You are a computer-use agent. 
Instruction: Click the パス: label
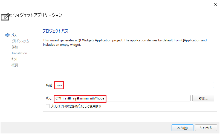[x=49, y=98]
